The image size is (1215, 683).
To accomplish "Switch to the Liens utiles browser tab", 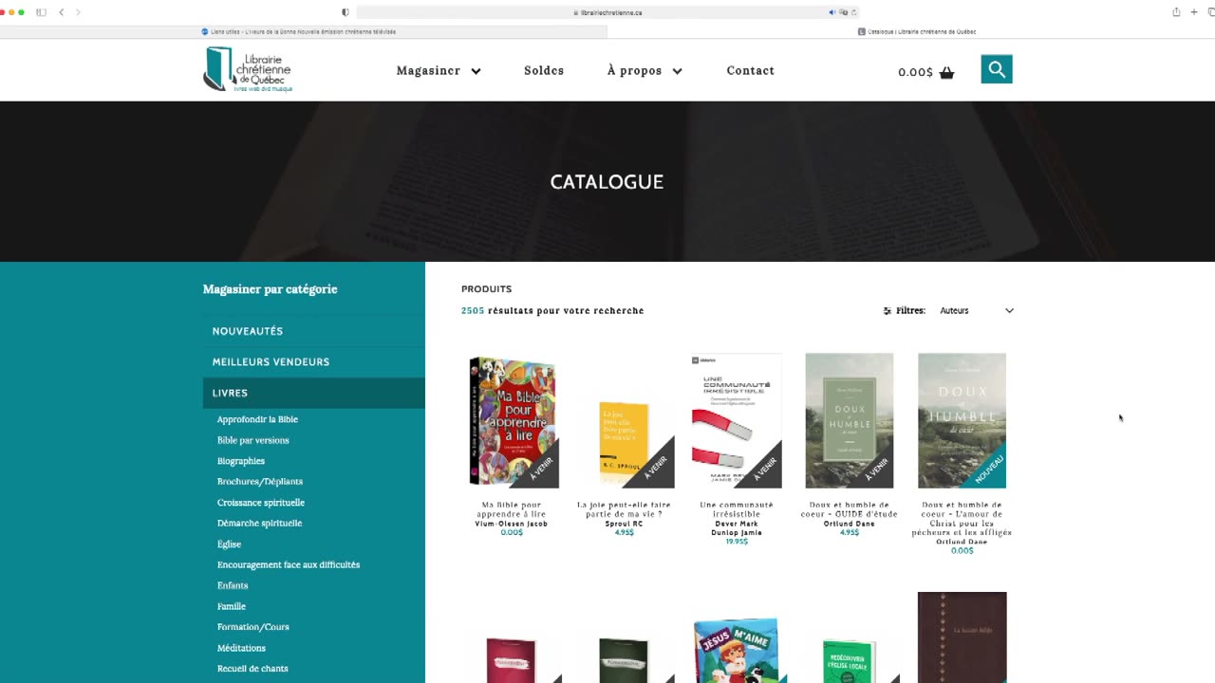I will pos(304,31).
